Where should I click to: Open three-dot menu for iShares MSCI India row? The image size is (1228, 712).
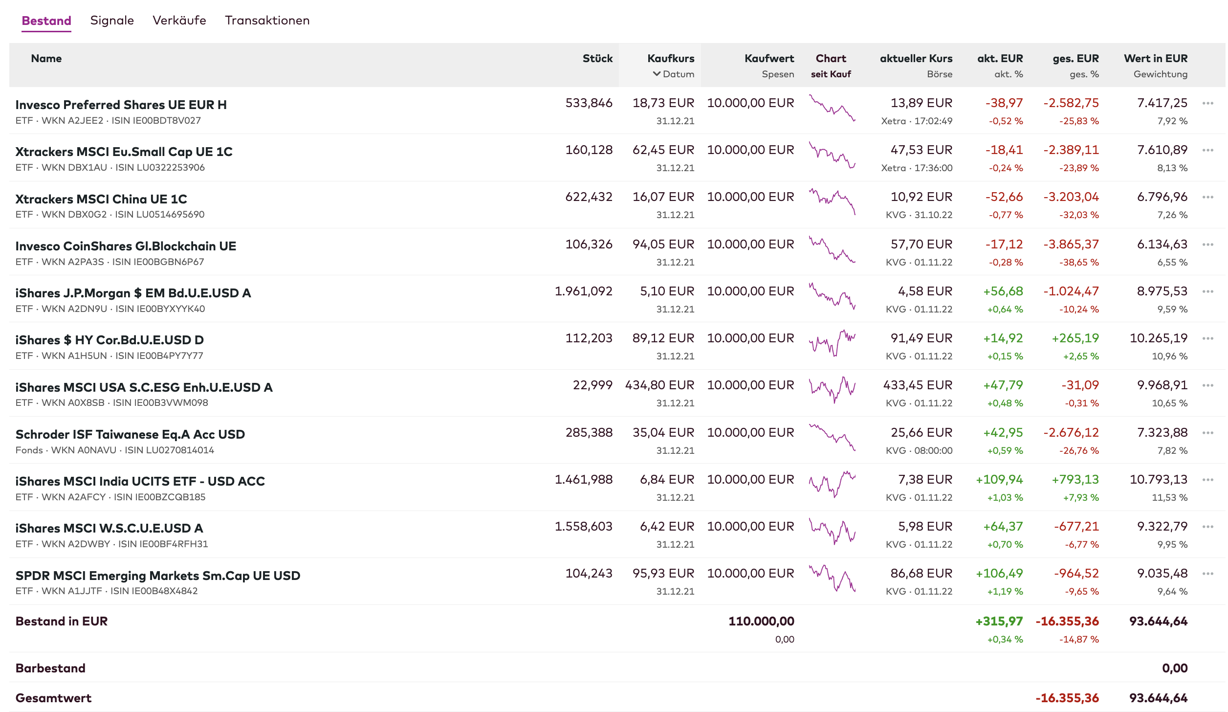[1207, 480]
